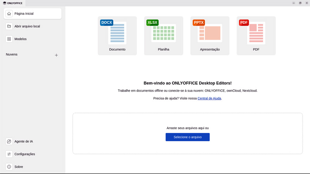Open the Modelos templates grid icon
The width and height of the screenshot is (310, 174).
(x=9, y=39)
